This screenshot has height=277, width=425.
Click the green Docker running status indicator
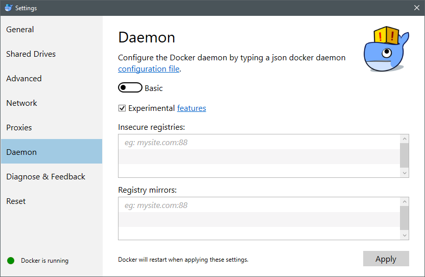[11, 261]
